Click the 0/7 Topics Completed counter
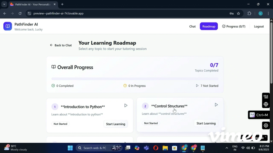The width and height of the screenshot is (273, 153). [207, 67]
